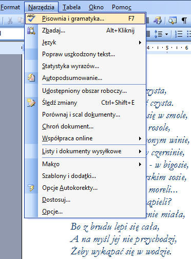The height and width of the screenshot is (259, 191).
Task: Click the line spacing icon
Action: tap(158, 34)
